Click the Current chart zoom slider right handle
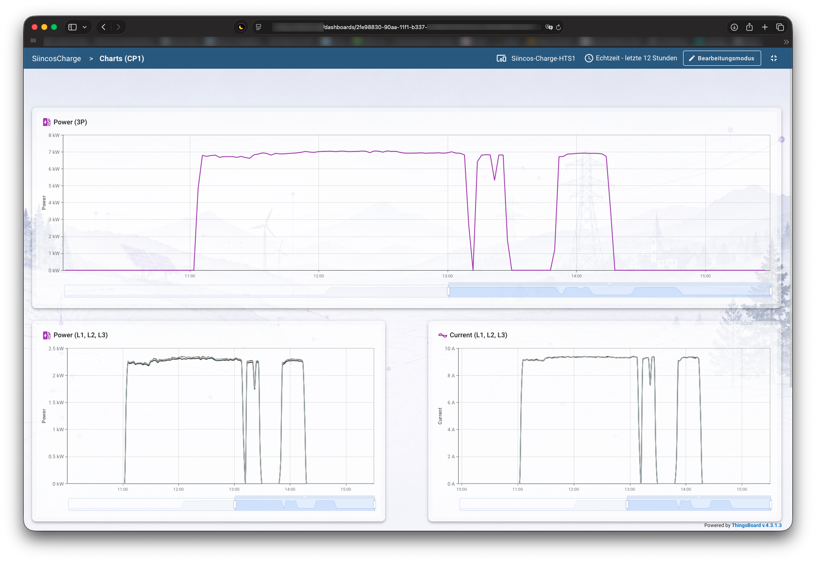The image size is (816, 562). tap(770, 504)
